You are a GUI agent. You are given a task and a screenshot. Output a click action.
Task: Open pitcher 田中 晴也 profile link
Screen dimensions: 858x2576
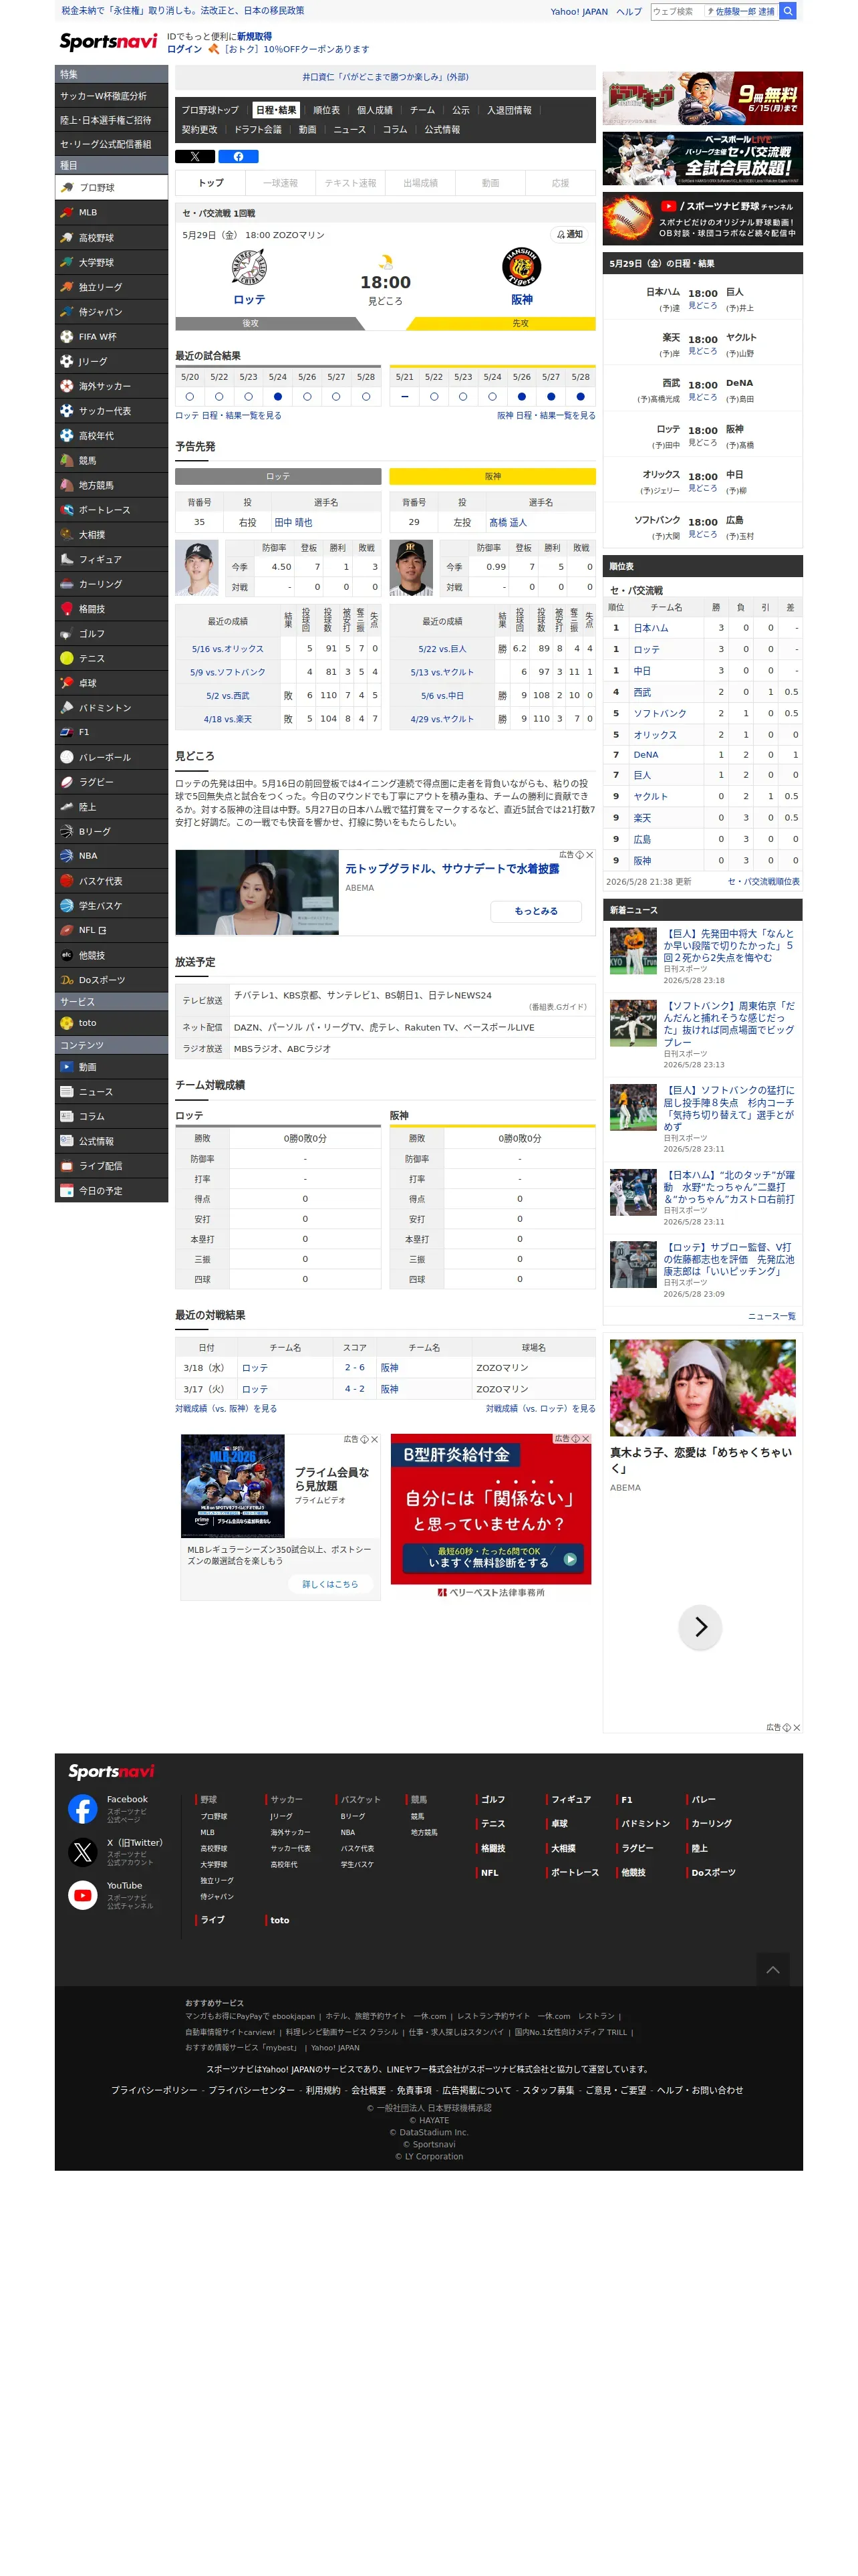pyautogui.click(x=293, y=522)
